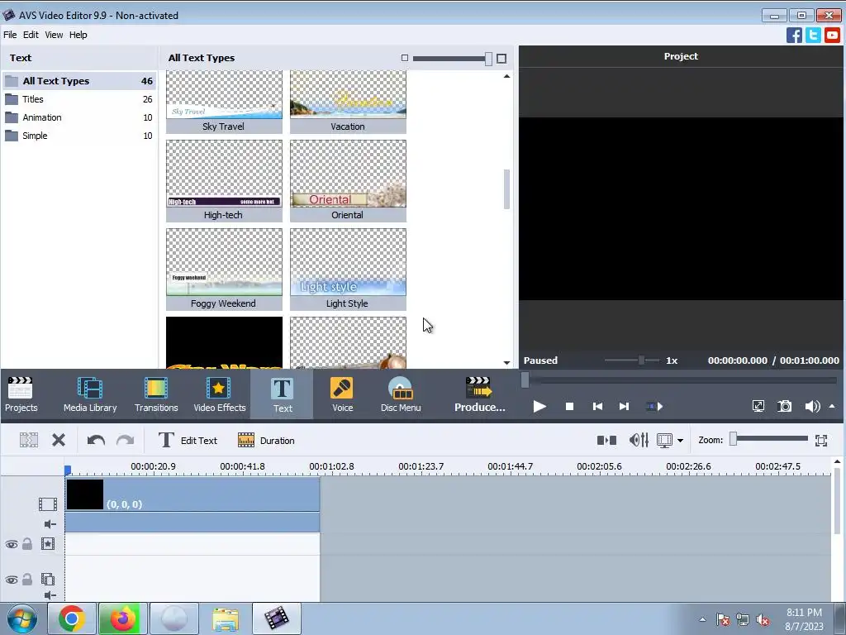
Task: Select the Text tool tab
Action: pos(283,394)
